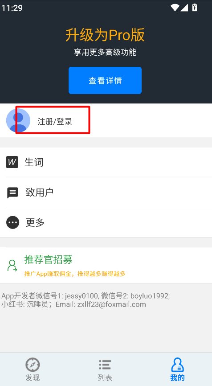
Task: Tap the 致用户 message bubble icon
Action: point(12,193)
